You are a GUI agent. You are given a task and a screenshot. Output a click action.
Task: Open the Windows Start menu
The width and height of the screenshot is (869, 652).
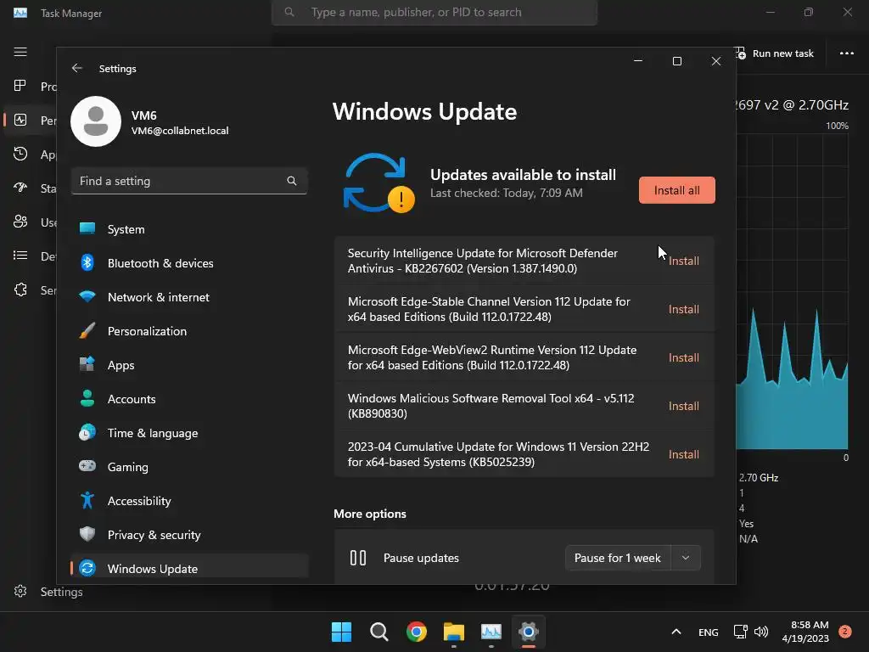(x=341, y=632)
